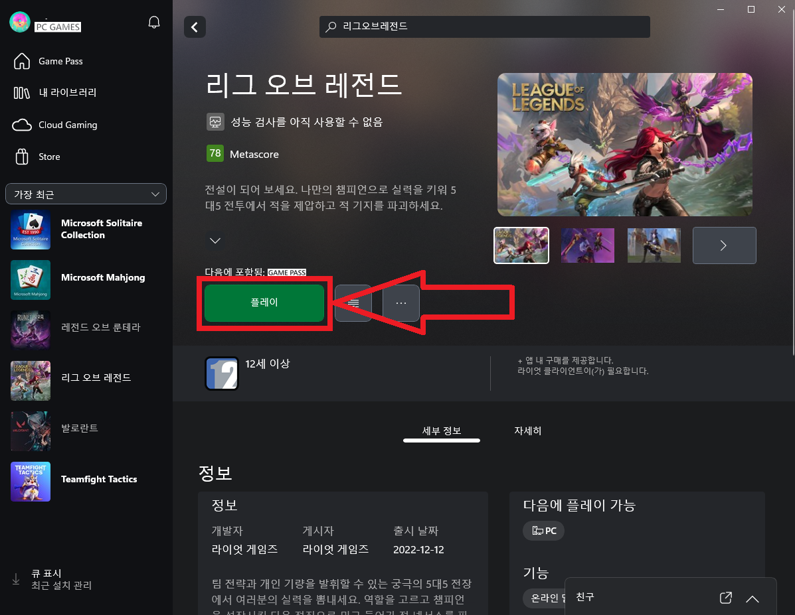Click the Teamfight Tactics game icon
Screen dimensions: 795x615
point(31,481)
